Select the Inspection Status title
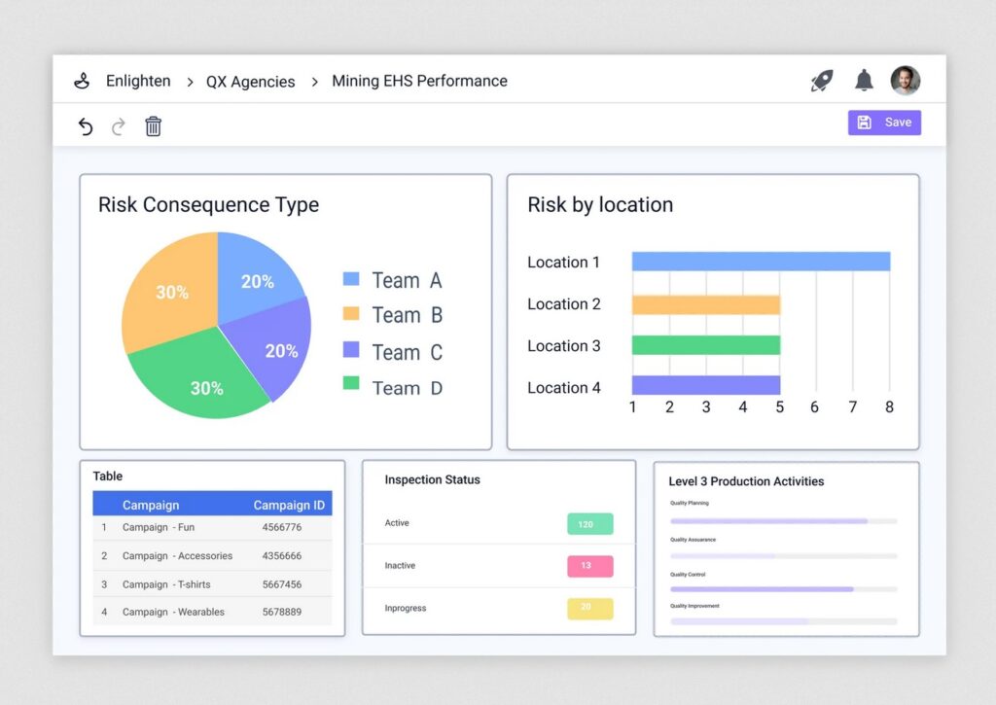Viewport: 996px width, 705px height. (432, 479)
